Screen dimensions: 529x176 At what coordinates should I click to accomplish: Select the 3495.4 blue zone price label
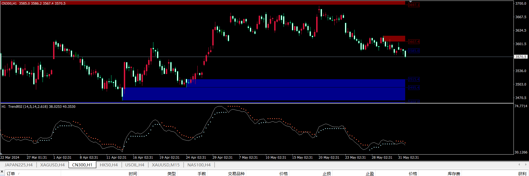[414, 88]
